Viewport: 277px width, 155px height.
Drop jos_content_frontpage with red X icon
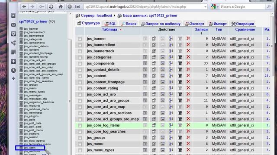click(188, 82)
